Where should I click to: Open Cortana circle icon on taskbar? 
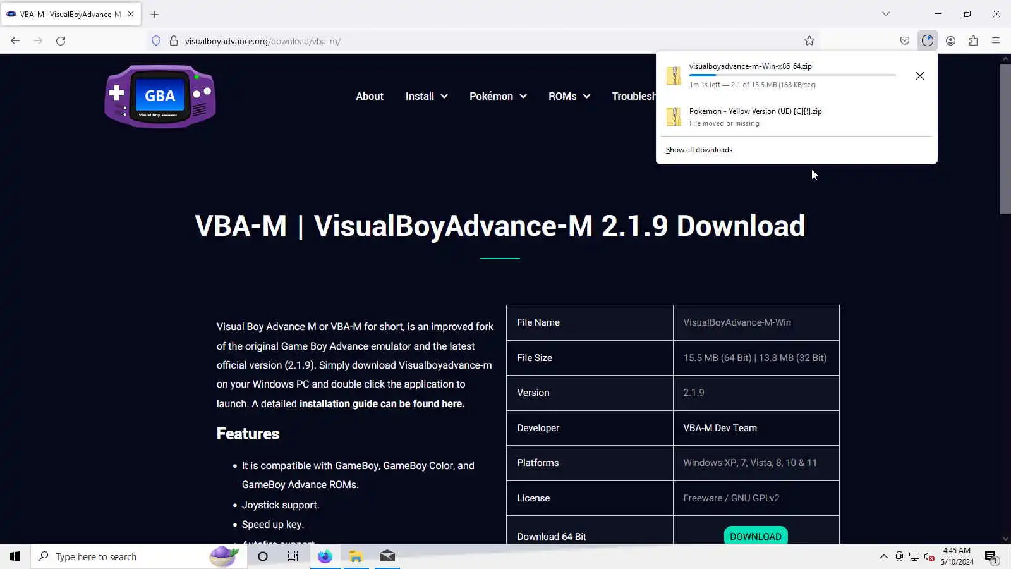point(263,556)
